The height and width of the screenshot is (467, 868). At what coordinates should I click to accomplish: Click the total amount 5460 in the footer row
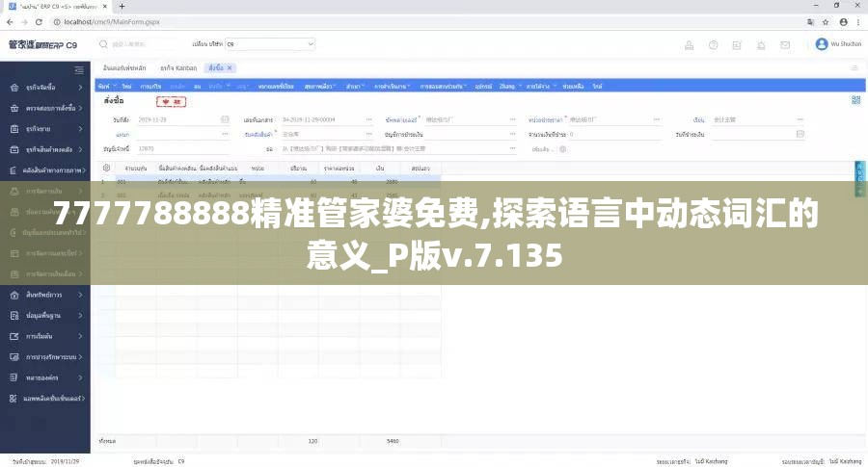[393, 441]
